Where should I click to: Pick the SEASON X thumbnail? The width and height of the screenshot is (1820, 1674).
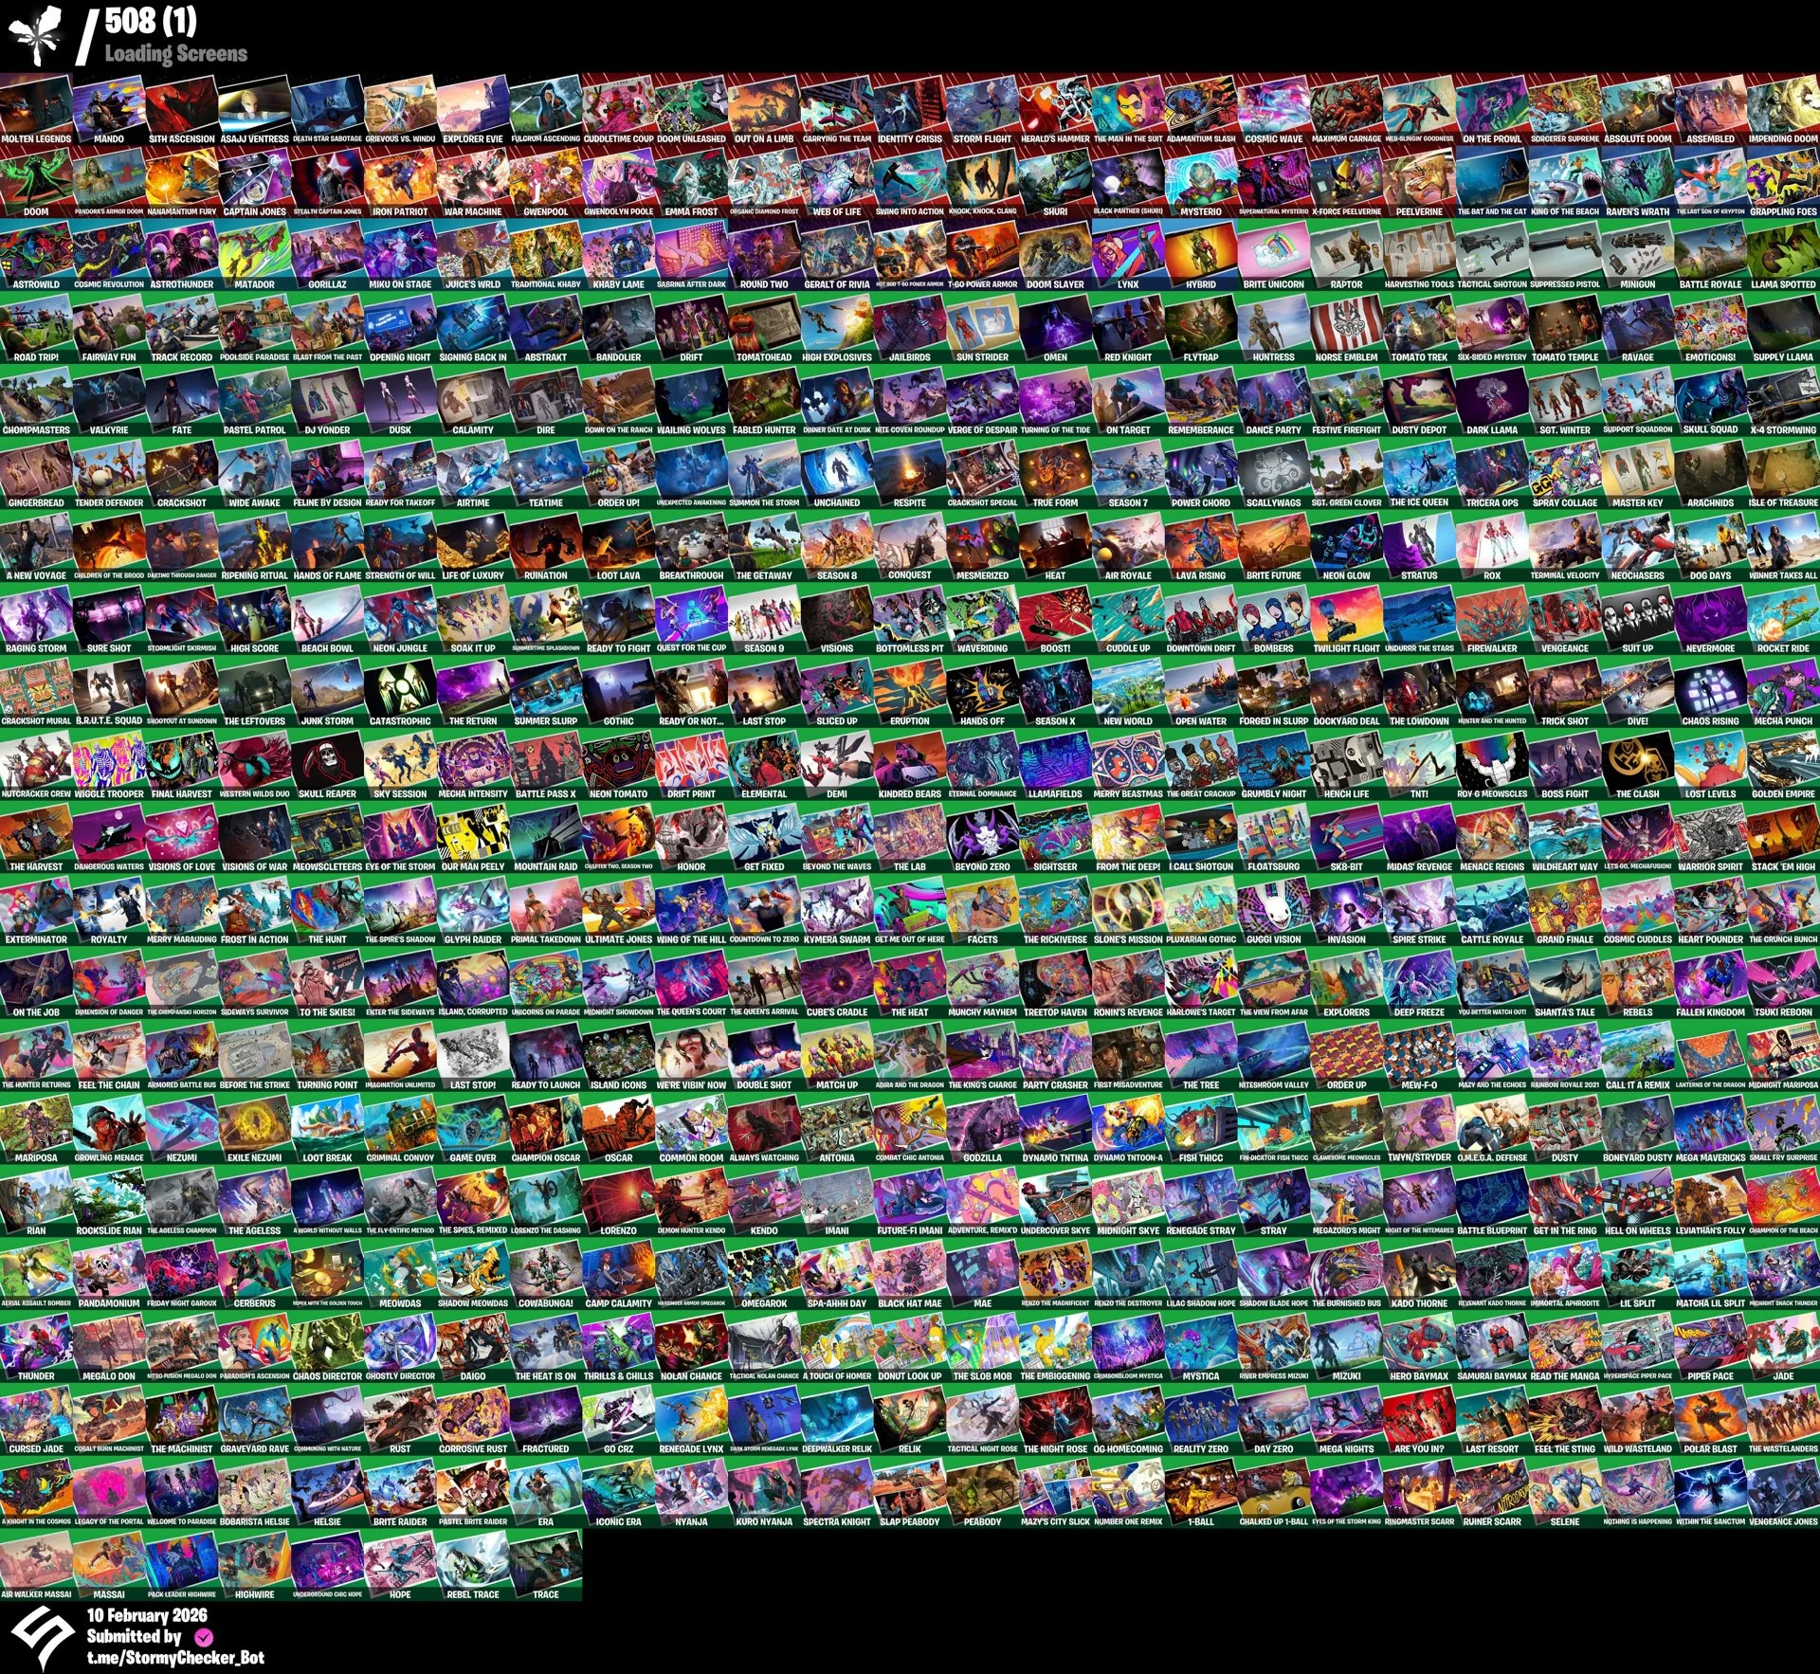click(x=1055, y=690)
